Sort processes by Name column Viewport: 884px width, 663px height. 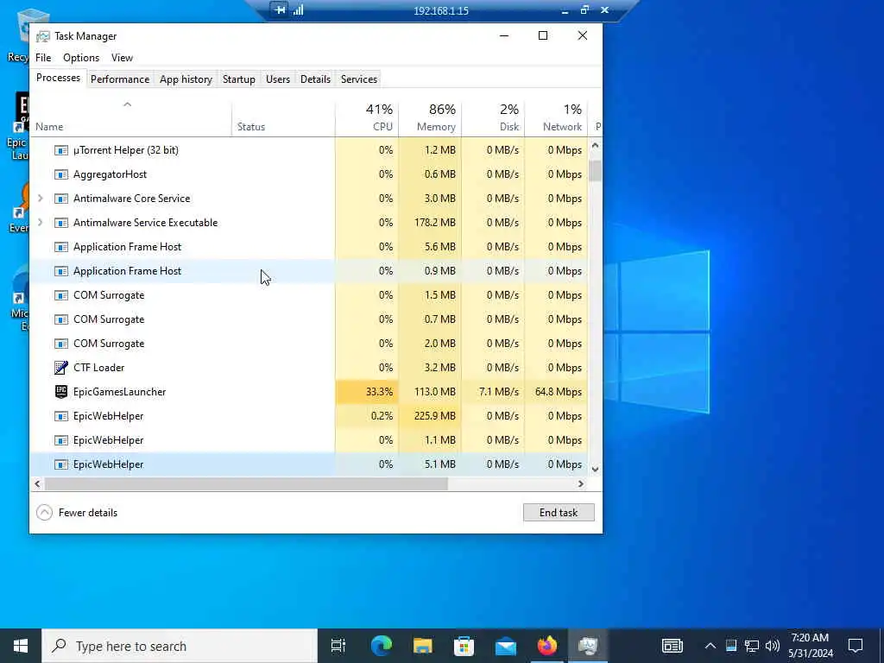(x=131, y=118)
